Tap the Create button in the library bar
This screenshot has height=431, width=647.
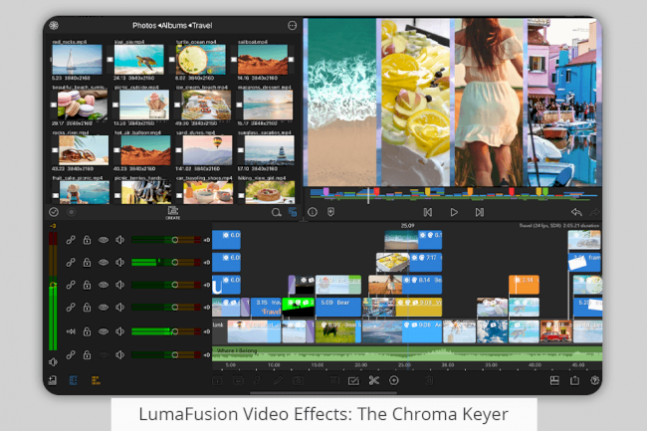pyautogui.click(x=172, y=212)
